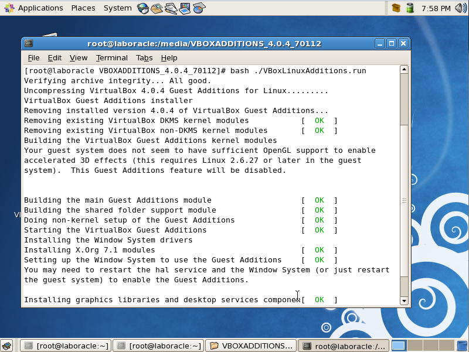Viewport: 469px width, 352px height.
Task: Click the 'VirtualBox Guest Additions installer' line
Action: click(108, 100)
